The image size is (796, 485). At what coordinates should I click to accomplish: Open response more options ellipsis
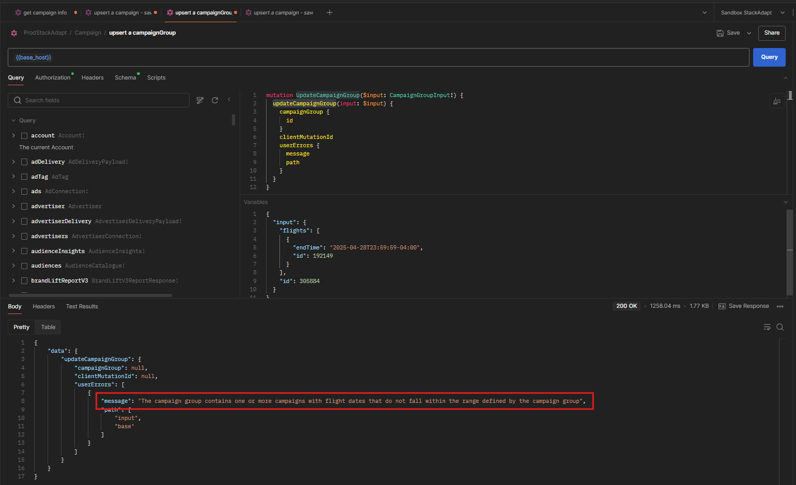click(x=780, y=306)
